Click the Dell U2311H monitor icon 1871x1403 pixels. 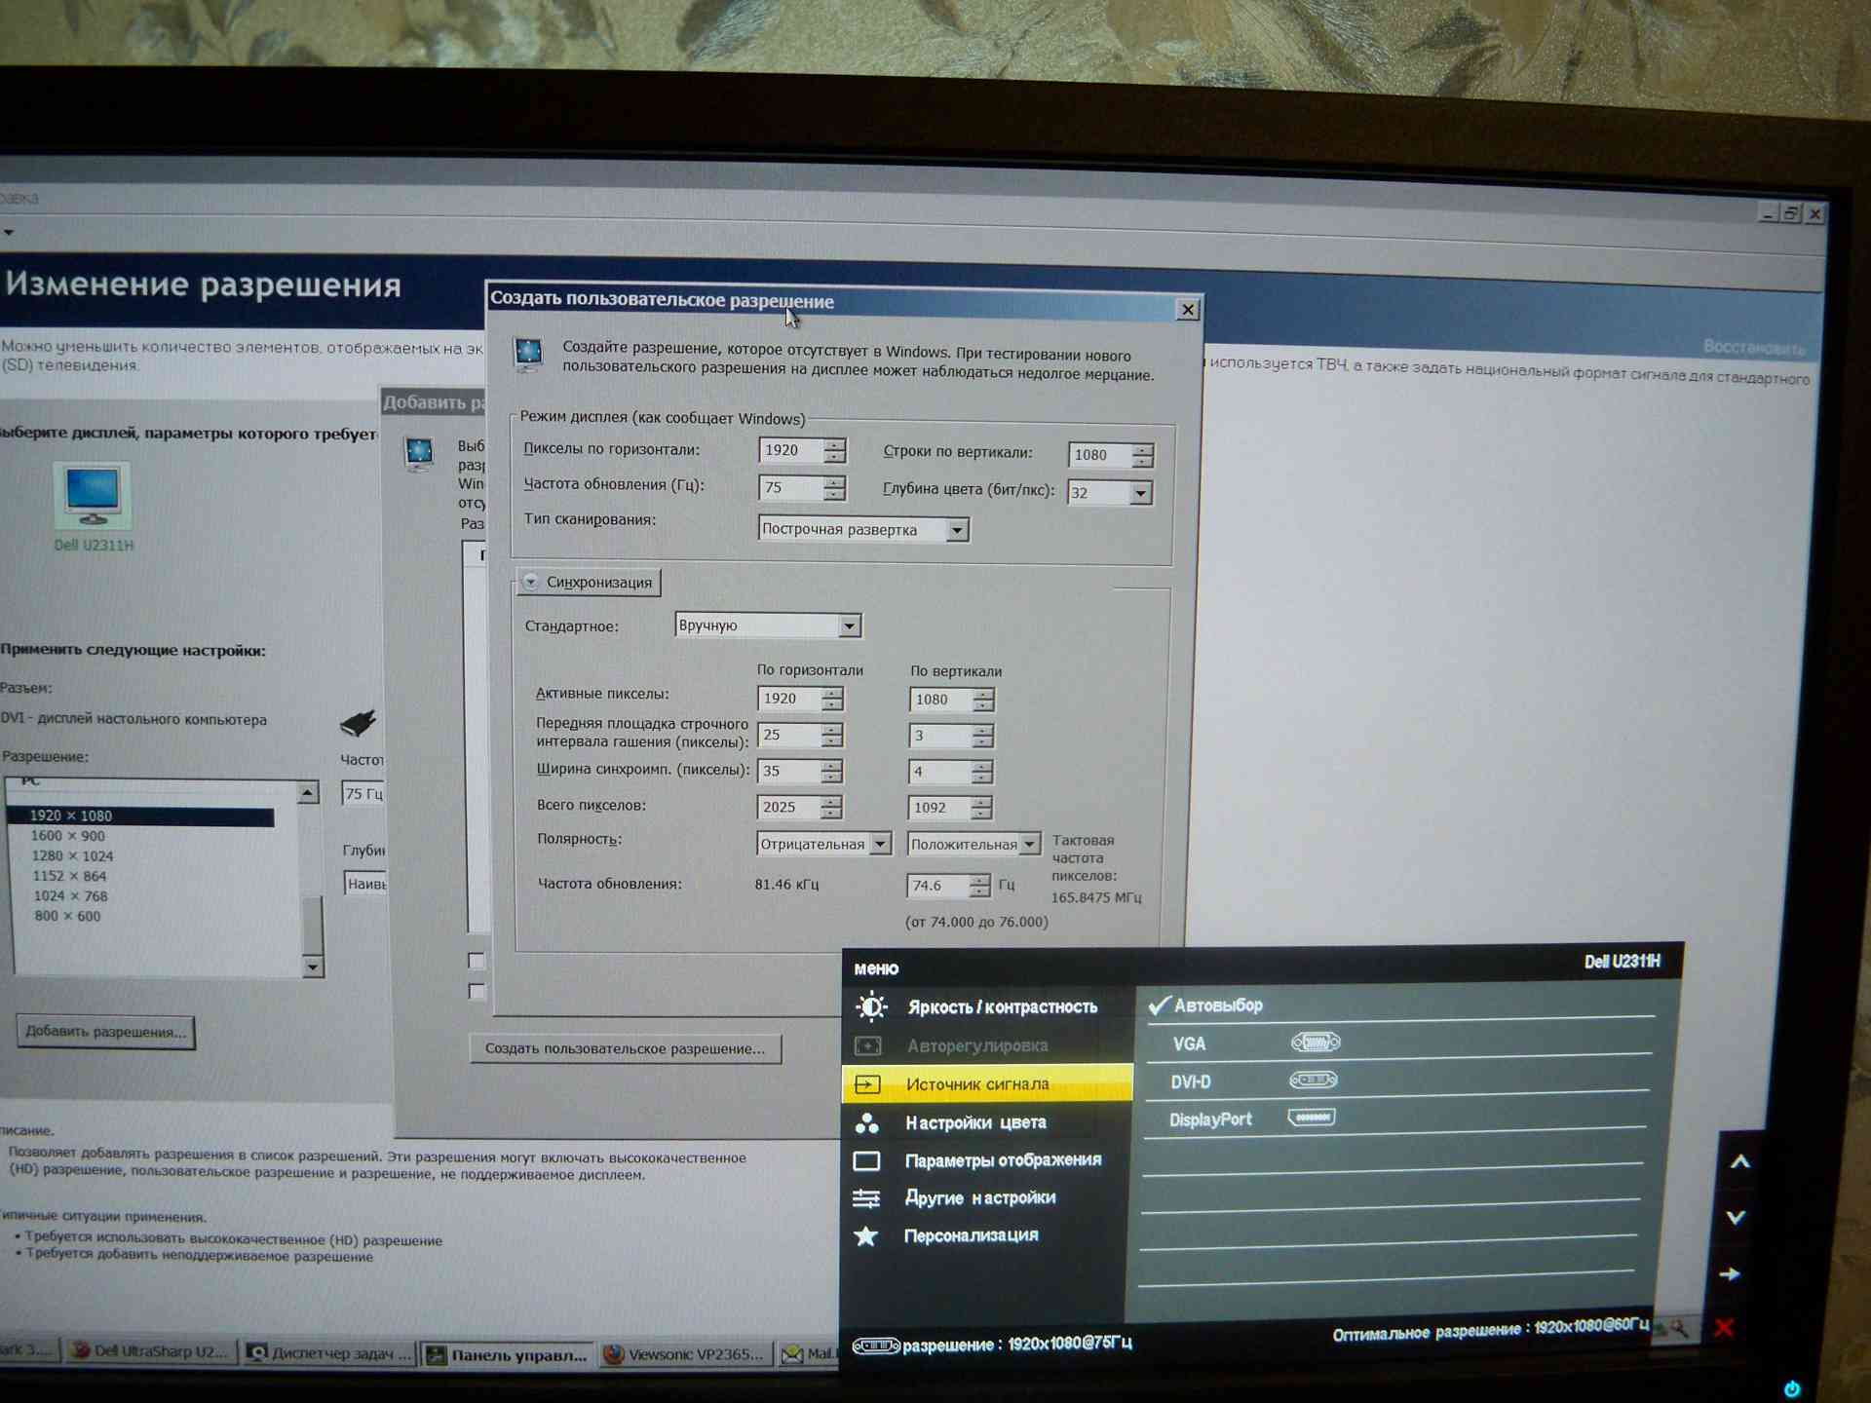(x=93, y=495)
